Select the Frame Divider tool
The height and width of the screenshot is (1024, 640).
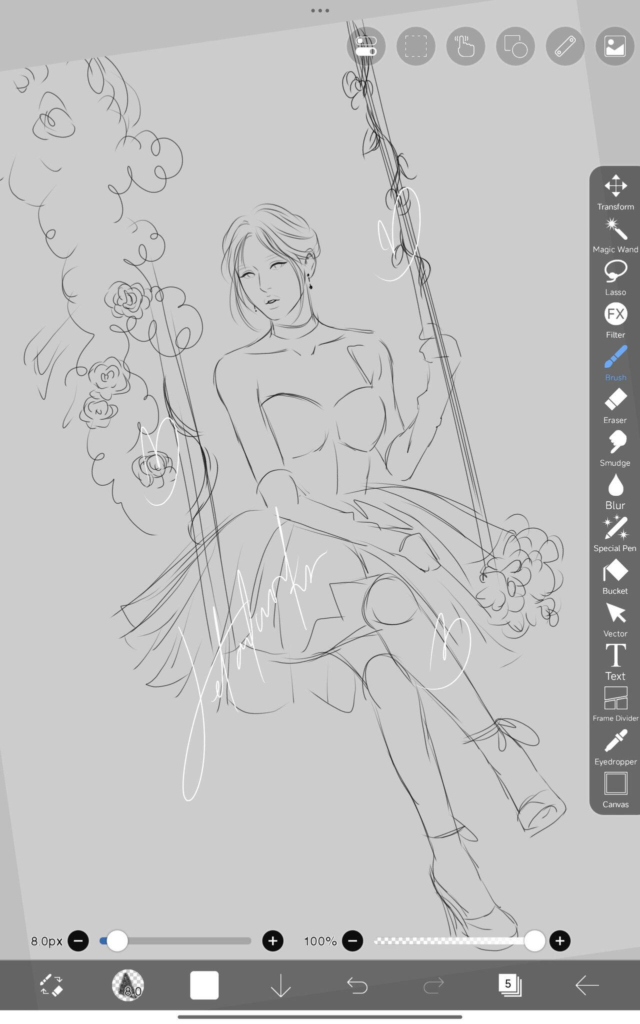click(615, 705)
